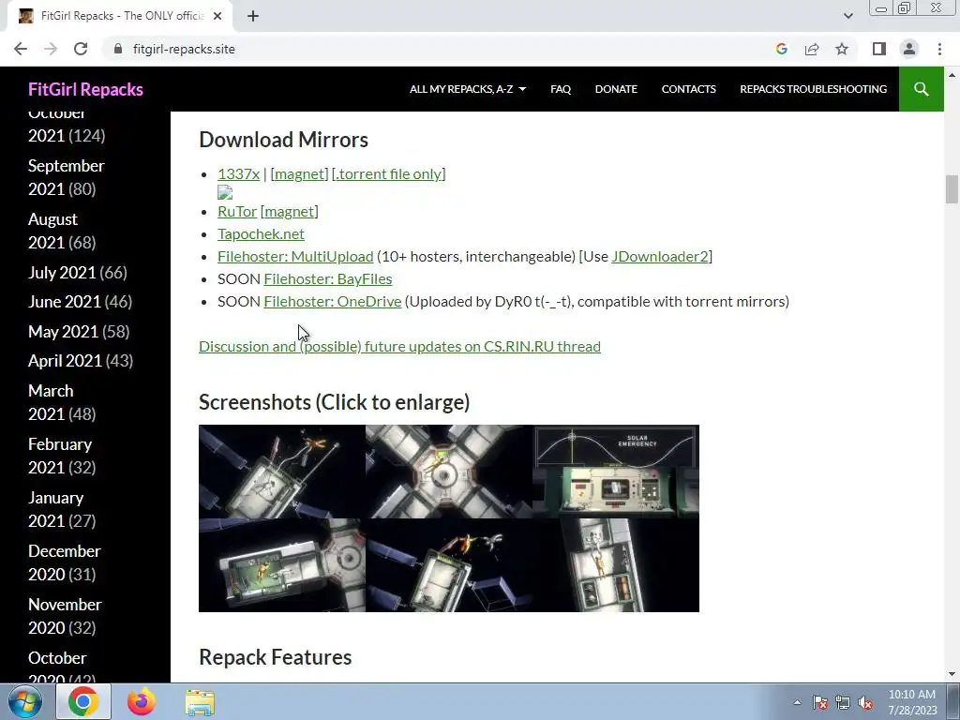The width and height of the screenshot is (960, 720).
Task: Open the CONTACTS menu item
Action: [688, 89]
